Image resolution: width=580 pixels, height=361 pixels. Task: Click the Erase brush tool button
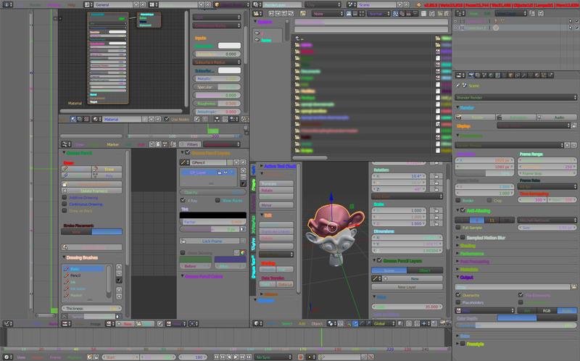(109, 168)
